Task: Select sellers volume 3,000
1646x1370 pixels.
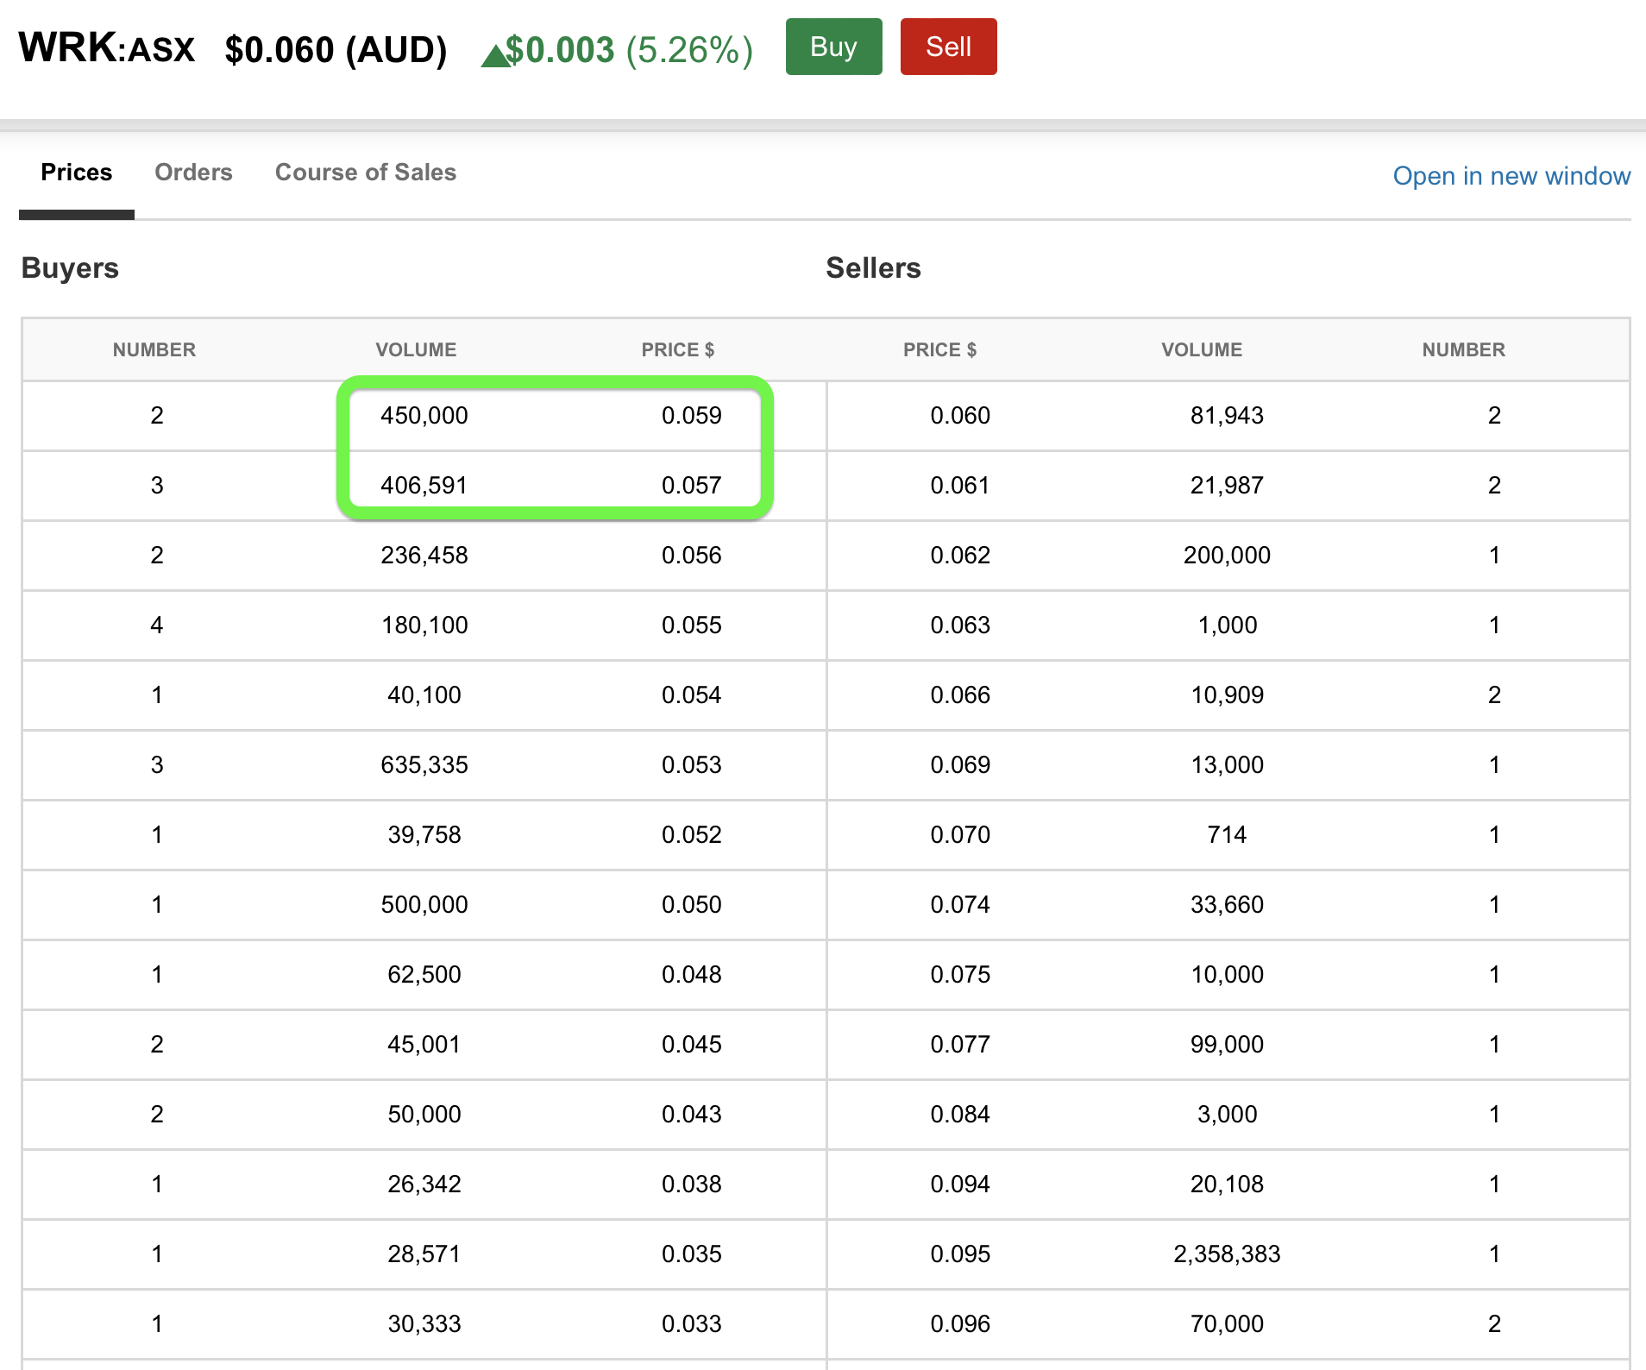Action: pos(1227,1115)
